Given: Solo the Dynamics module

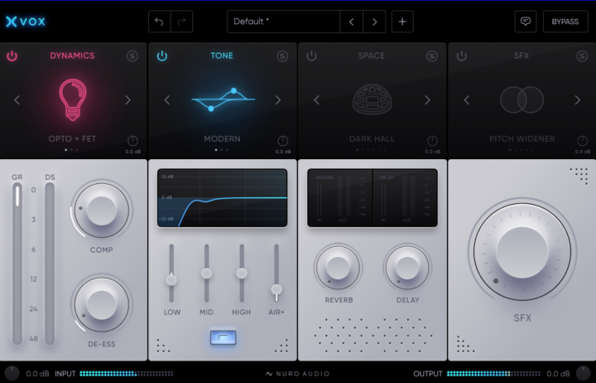Looking at the screenshot, I should click(132, 56).
